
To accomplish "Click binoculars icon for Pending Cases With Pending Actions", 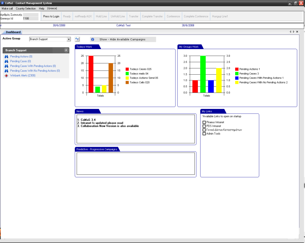I will point(6,66).
